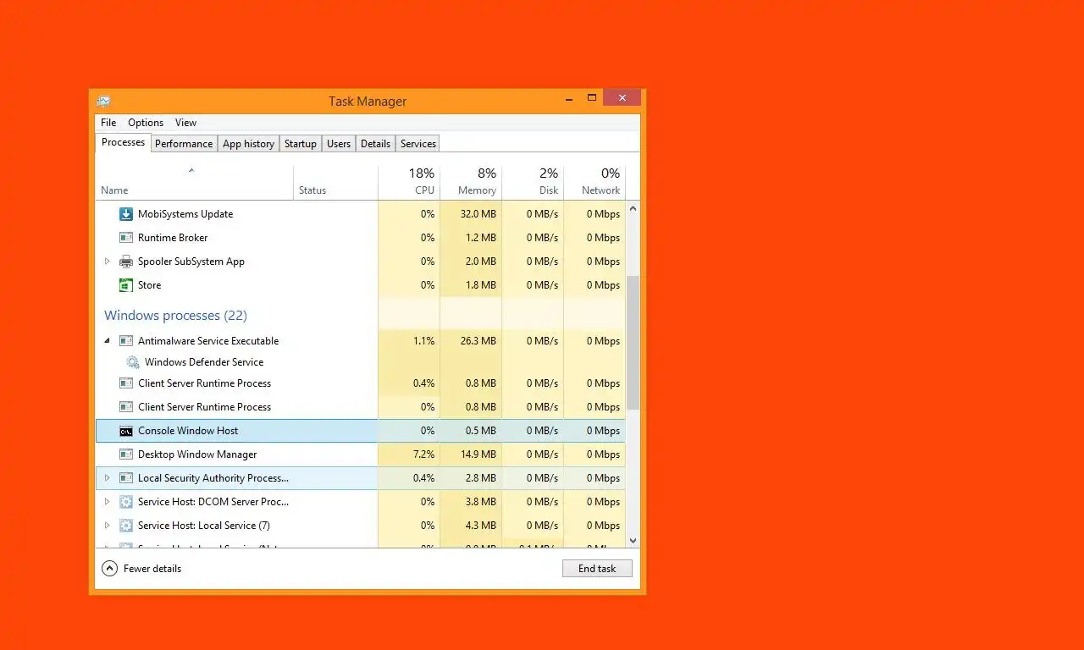The height and width of the screenshot is (650, 1084).
Task: Click the MobiSystems Update process icon
Action: click(x=126, y=214)
